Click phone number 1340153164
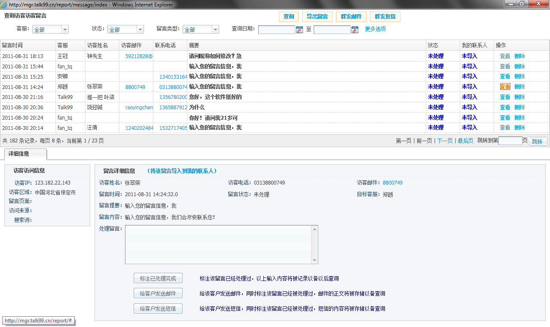The height and width of the screenshot is (327, 550). pyautogui.click(x=173, y=77)
